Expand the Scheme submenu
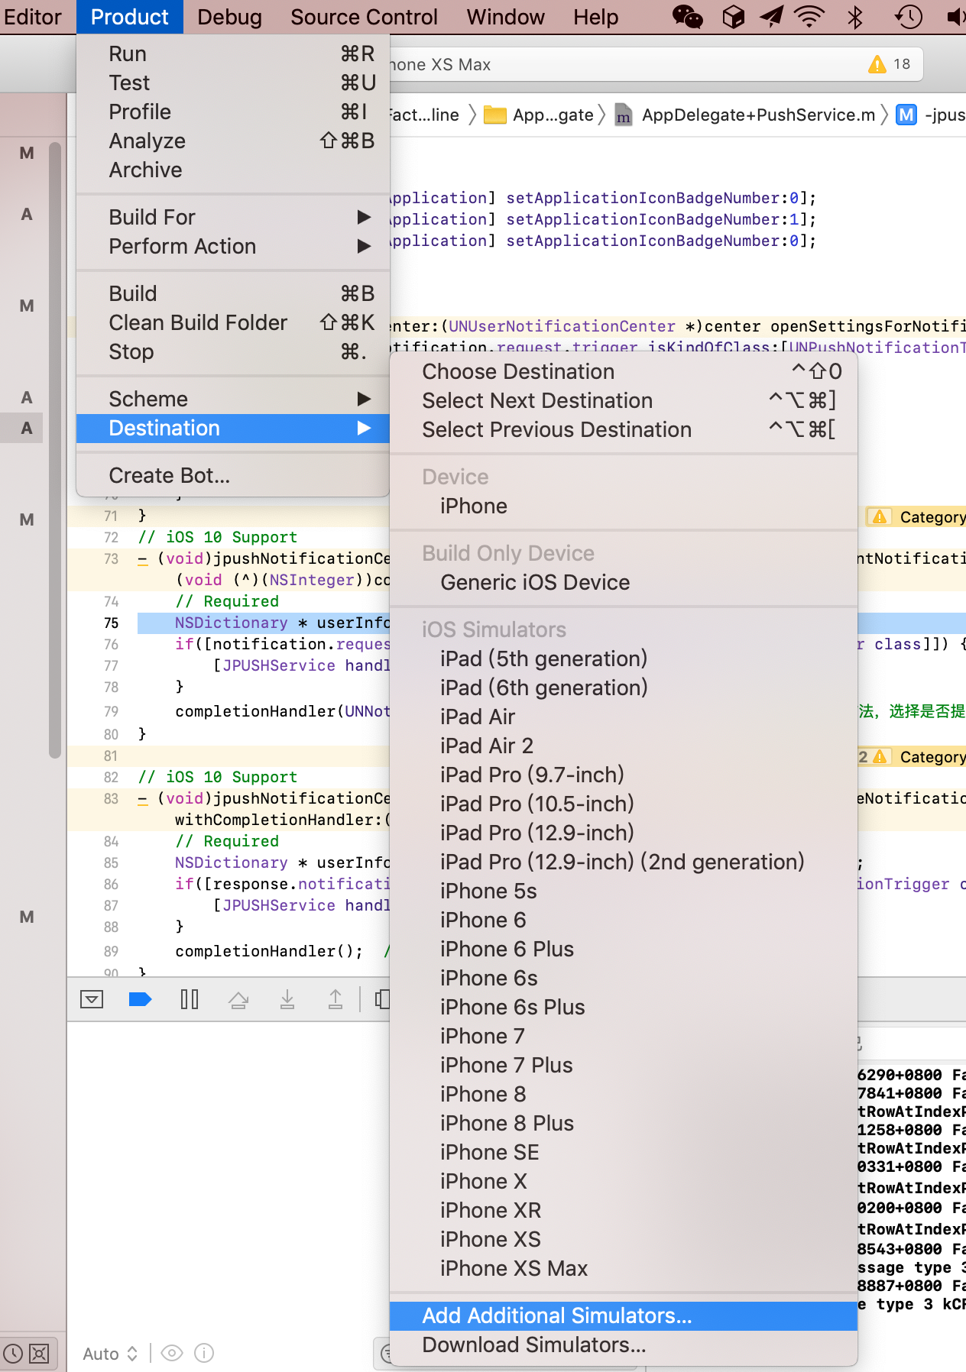 (x=233, y=399)
